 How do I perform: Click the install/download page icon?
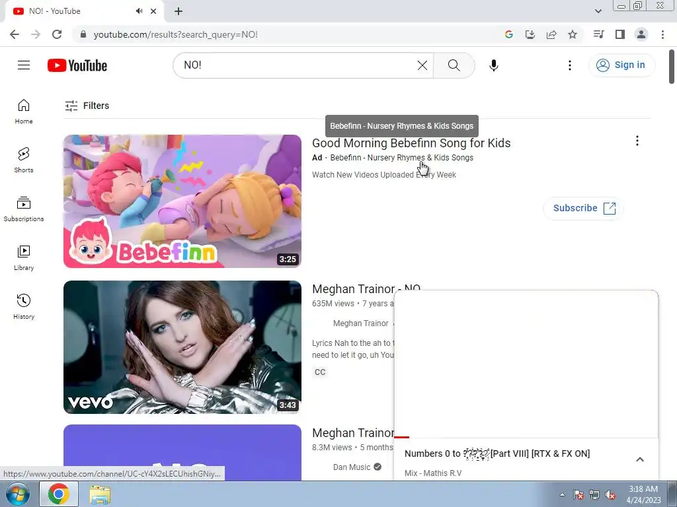[x=530, y=34]
